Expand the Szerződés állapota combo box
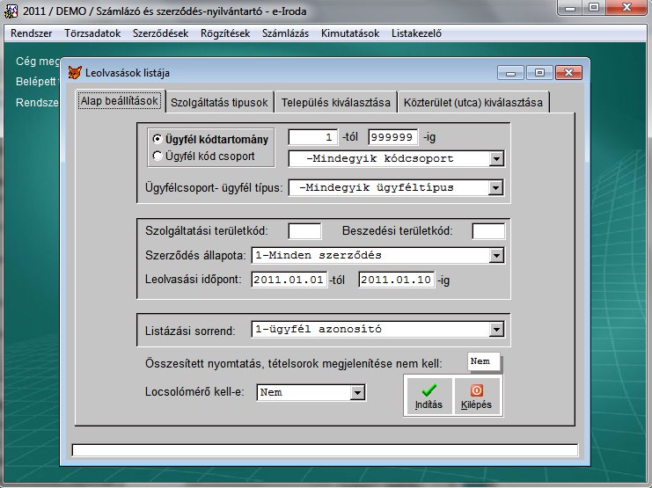Screen dimensions: 652x488 496,256
